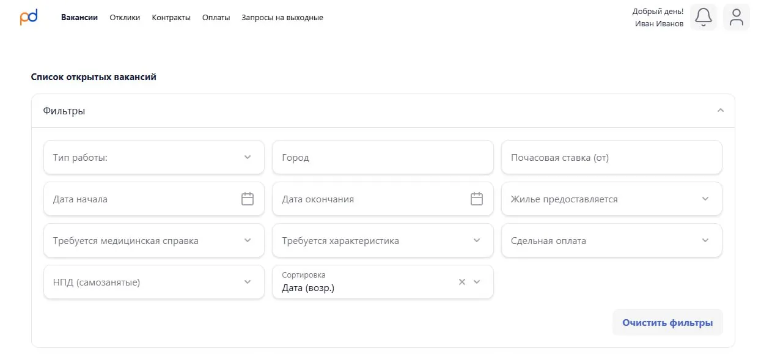The image size is (772, 354).
Task: Open Требуется медицинская справка dropdown
Action: [x=248, y=240]
